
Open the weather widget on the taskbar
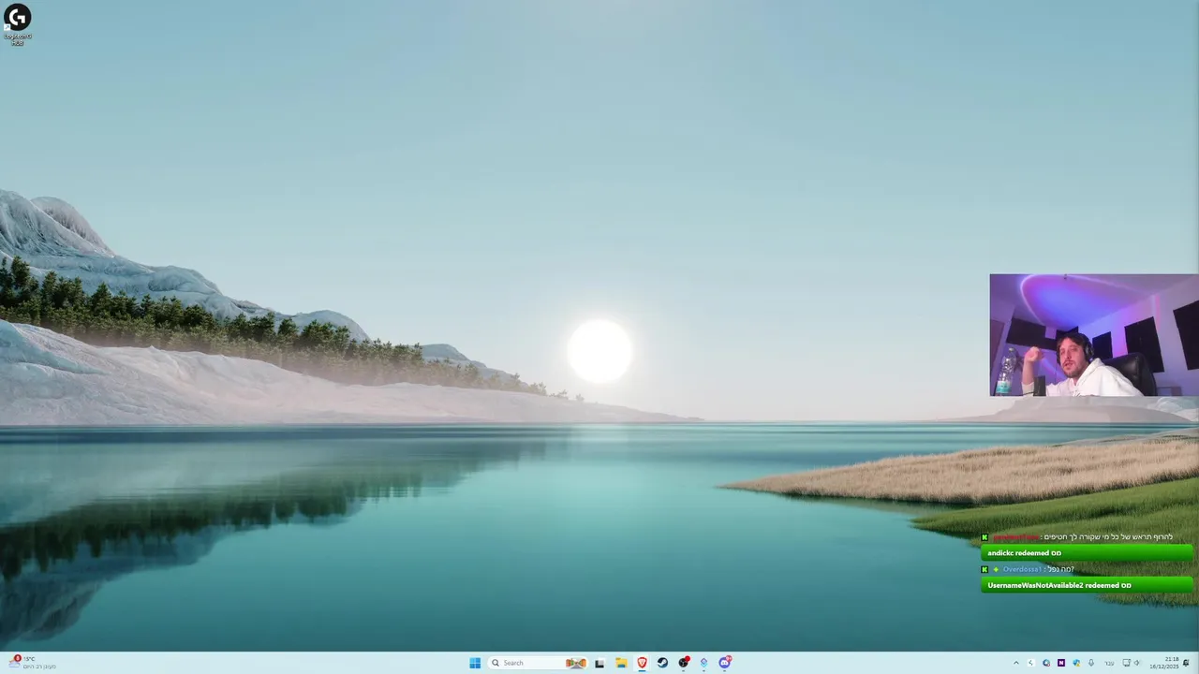pyautogui.click(x=31, y=663)
